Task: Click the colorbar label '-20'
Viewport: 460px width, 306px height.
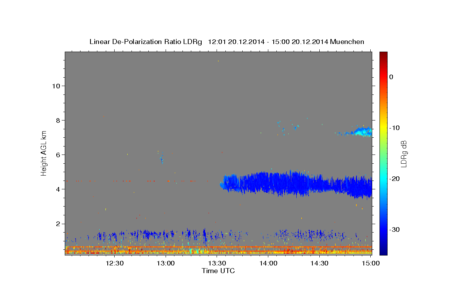Action: pyautogui.click(x=395, y=179)
